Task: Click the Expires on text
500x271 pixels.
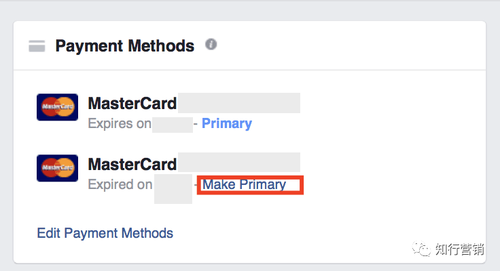Action: pyautogui.click(x=120, y=123)
